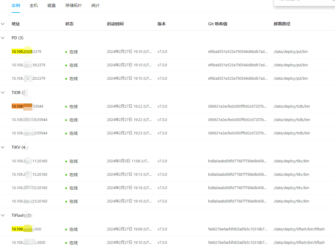The image size is (335, 245).
Task: Collapse the TiDB group
Action: click(3, 92)
